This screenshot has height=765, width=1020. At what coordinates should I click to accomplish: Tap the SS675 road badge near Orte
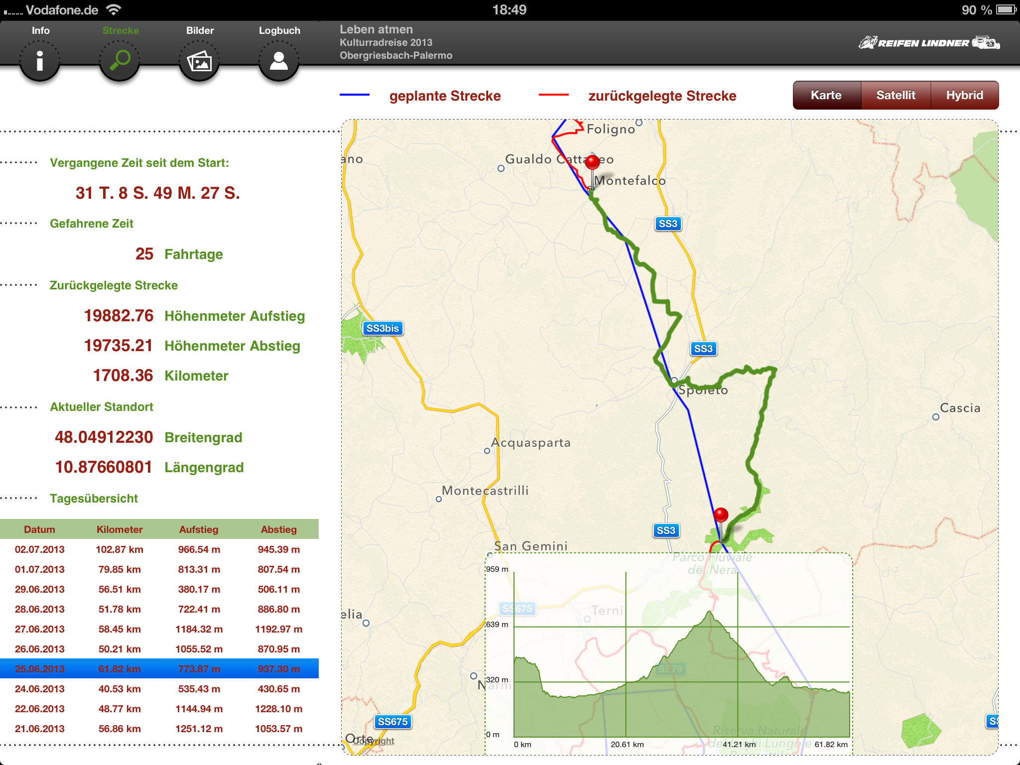[393, 722]
